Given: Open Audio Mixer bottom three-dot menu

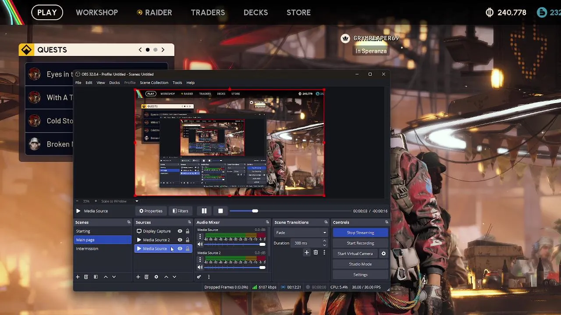Looking at the screenshot, I should tap(209, 277).
